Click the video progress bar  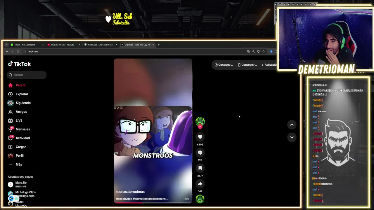click(153, 202)
